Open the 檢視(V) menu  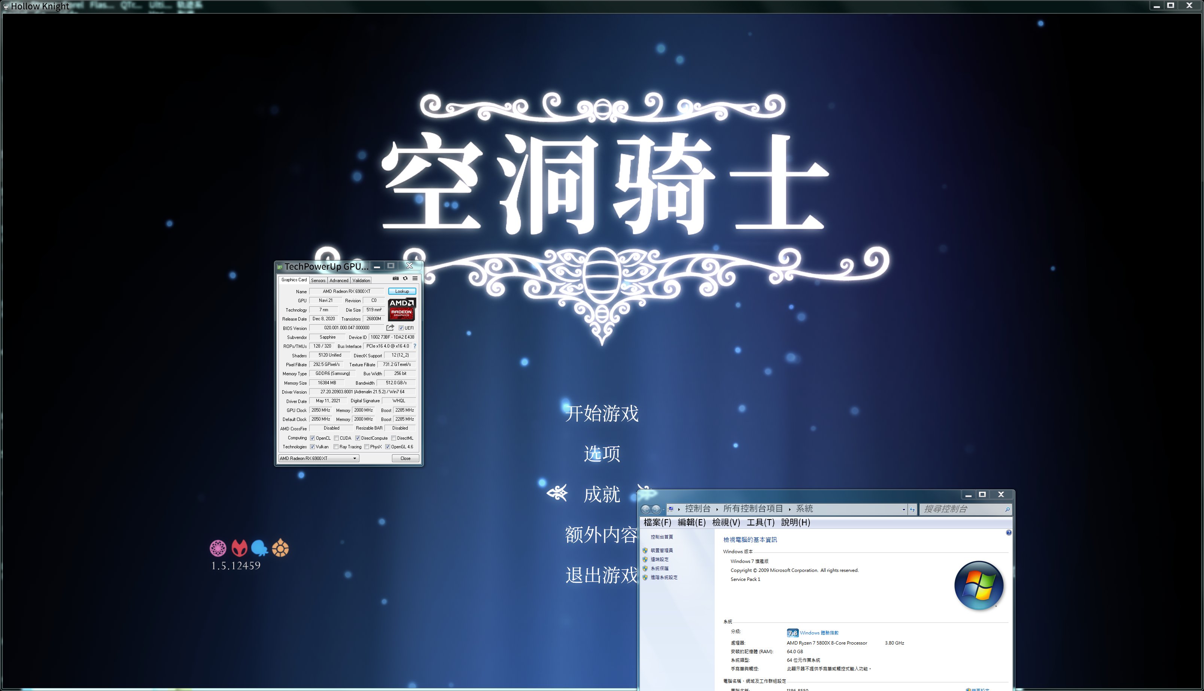(726, 522)
